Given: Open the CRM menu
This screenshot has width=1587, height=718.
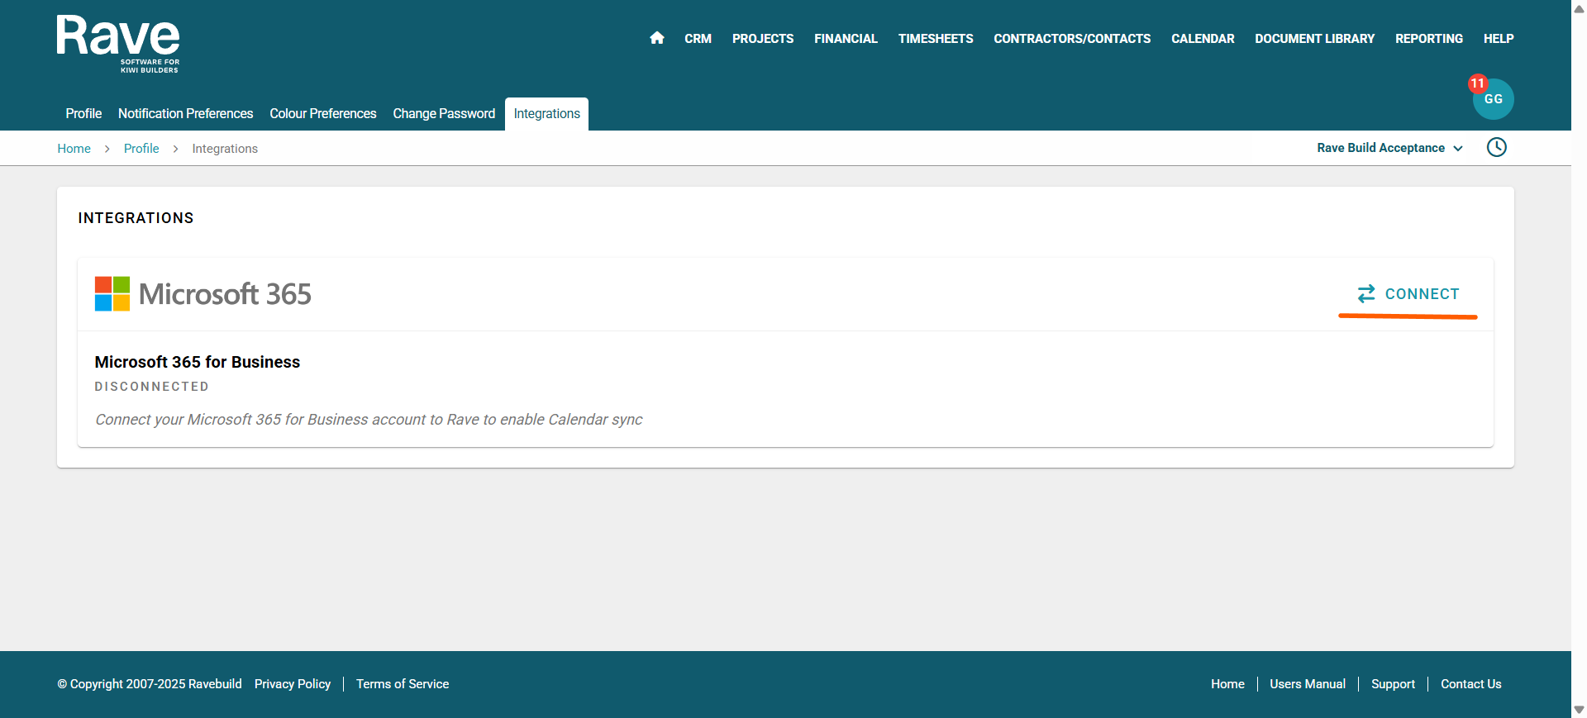Looking at the screenshot, I should tap(698, 39).
